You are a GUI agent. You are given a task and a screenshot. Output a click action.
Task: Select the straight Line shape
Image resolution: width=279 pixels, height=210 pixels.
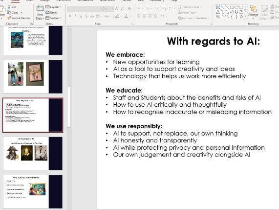click(x=222, y=7)
